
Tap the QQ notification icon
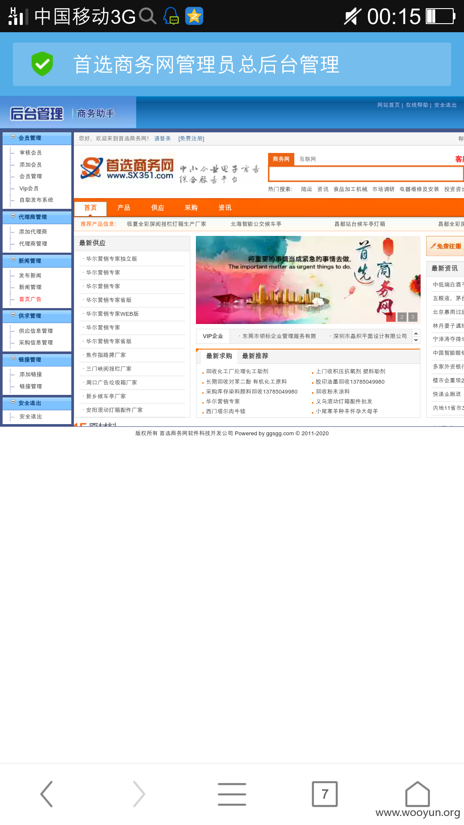tap(171, 16)
